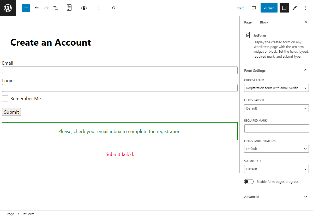The image size is (313, 217).
Task: Preview the page with the eye icon
Action: pos(84,8)
